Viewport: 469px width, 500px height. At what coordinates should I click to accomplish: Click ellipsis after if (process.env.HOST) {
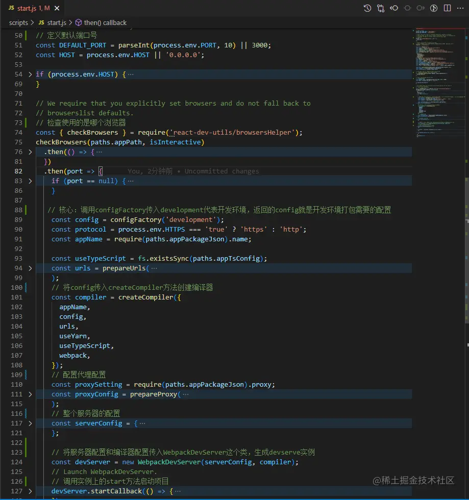(131, 74)
